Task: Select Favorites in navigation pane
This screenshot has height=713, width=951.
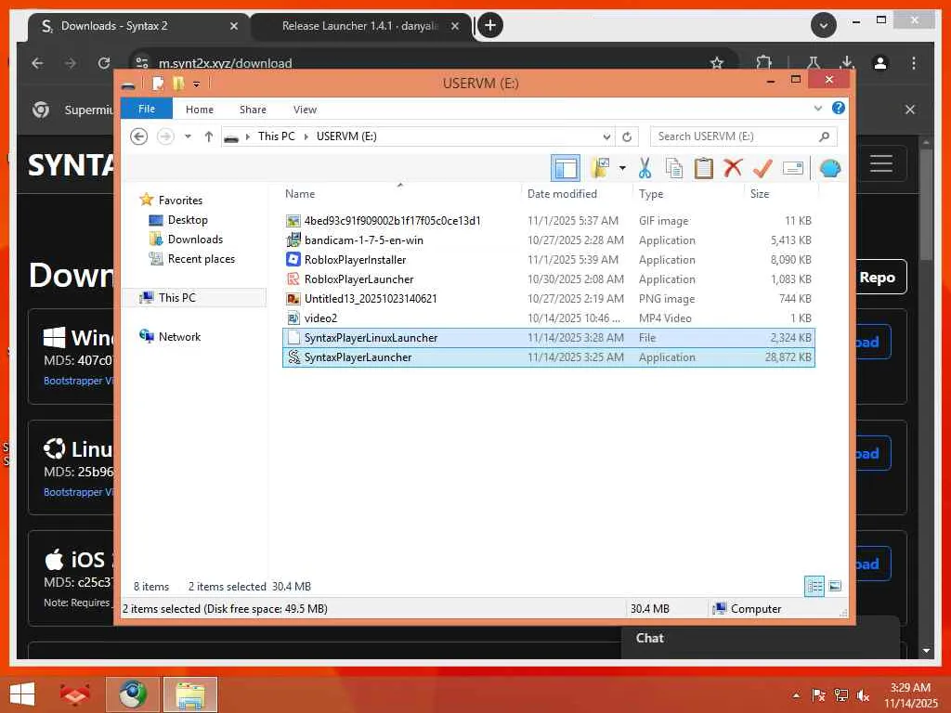Action: tap(180, 201)
